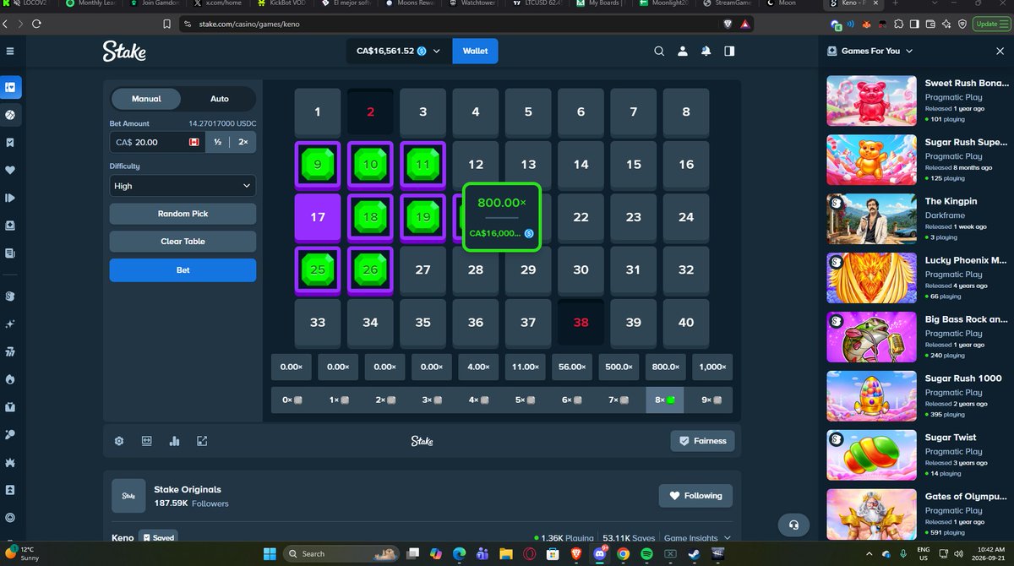Viewport: 1014px width, 566px height.
Task: Click Clear Table button
Action: (183, 242)
